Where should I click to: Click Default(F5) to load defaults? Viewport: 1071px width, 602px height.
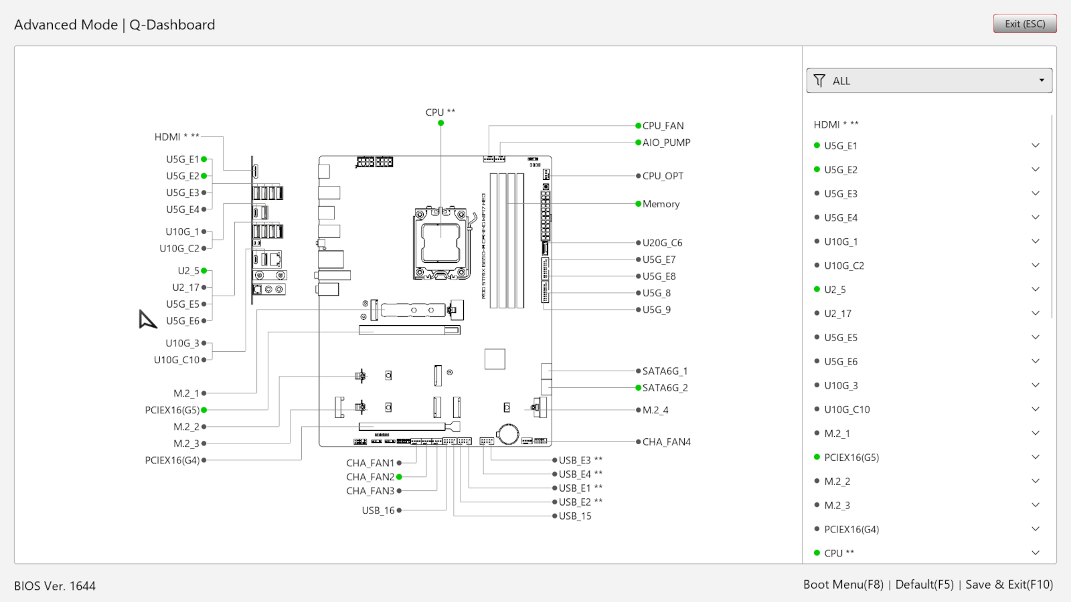924,585
